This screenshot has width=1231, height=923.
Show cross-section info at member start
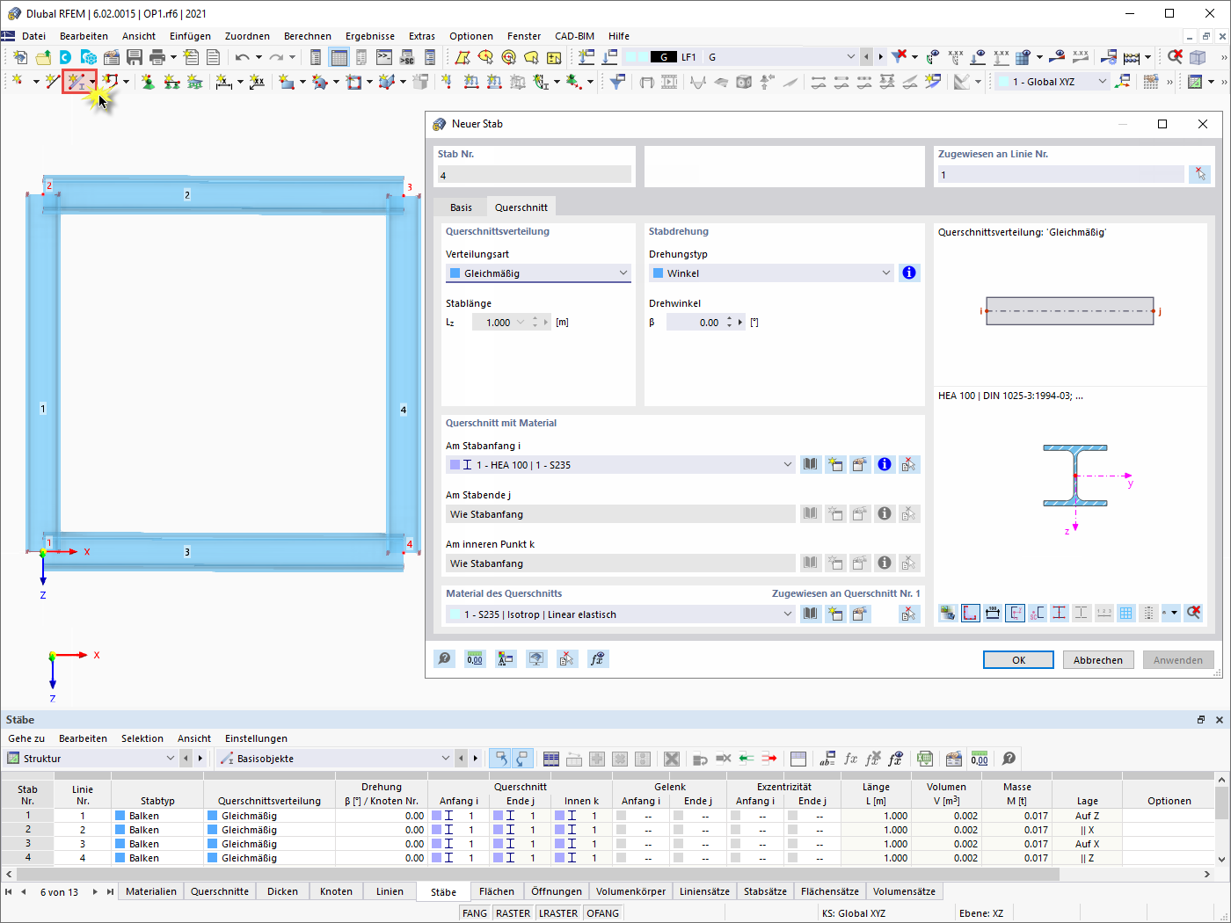(885, 464)
